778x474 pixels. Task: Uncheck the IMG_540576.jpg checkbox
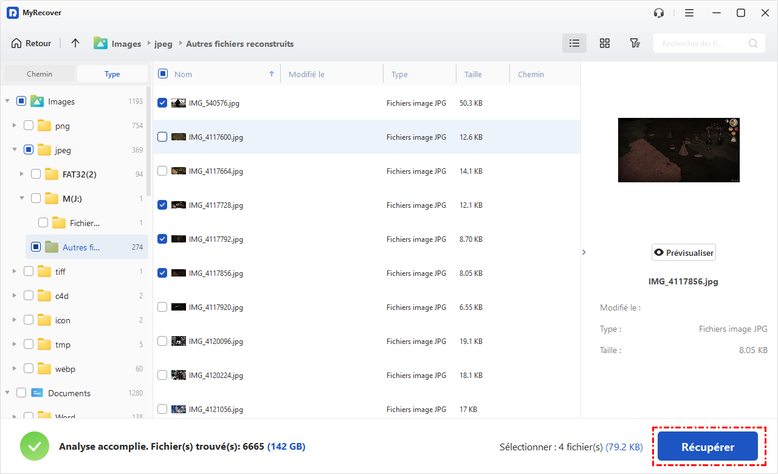(x=162, y=103)
